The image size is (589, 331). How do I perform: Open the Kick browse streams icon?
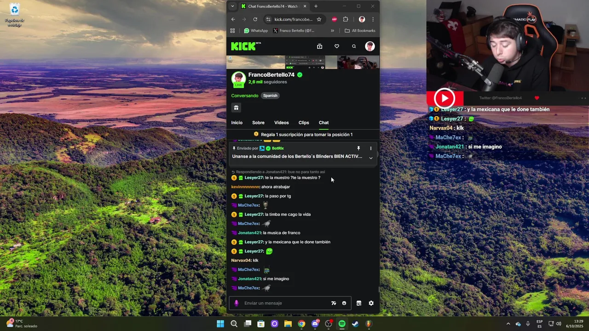[x=319, y=46]
